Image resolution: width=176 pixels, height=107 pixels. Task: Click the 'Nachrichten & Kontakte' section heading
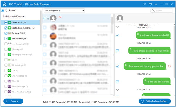click(x=13, y=16)
